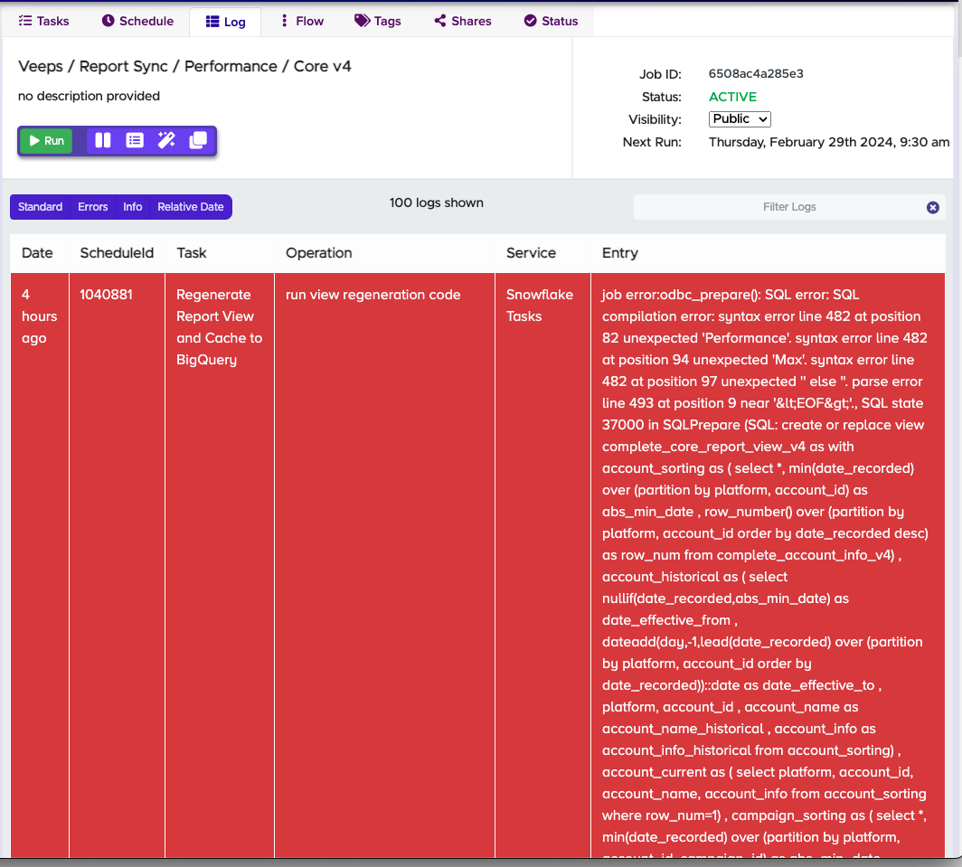Select the Log tab
The height and width of the screenshot is (867, 962).
[226, 22]
